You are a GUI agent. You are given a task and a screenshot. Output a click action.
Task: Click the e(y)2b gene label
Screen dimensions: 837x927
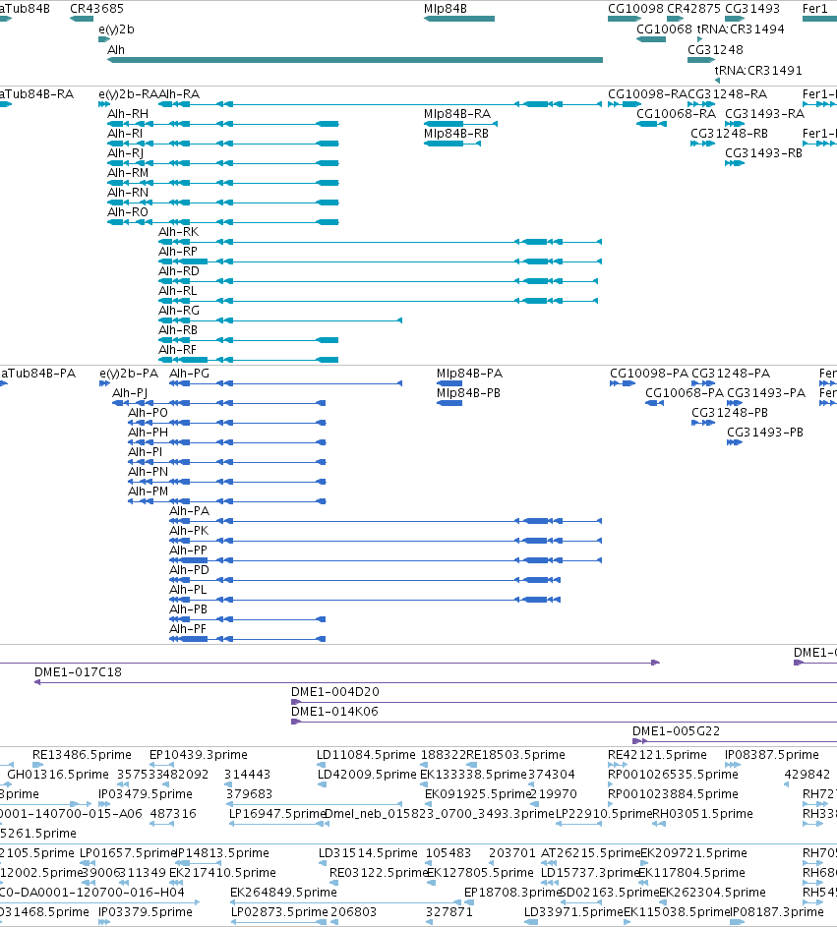[x=116, y=29]
